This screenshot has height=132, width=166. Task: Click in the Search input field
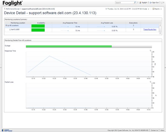124,2
